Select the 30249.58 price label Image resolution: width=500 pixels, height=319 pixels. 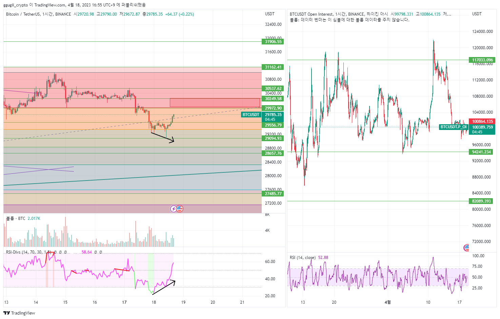273,99
